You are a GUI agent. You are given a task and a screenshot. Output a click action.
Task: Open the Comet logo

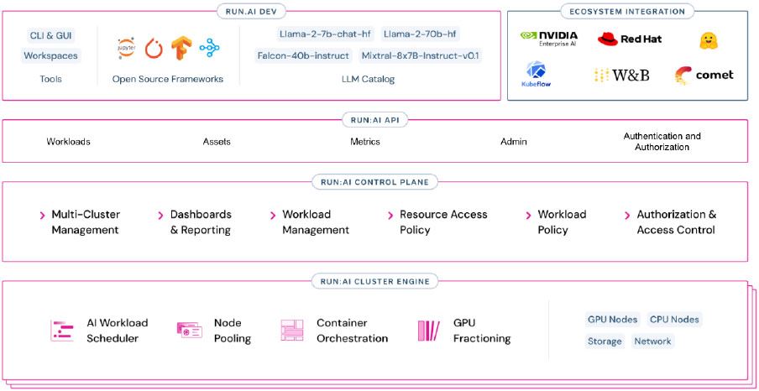(x=704, y=76)
